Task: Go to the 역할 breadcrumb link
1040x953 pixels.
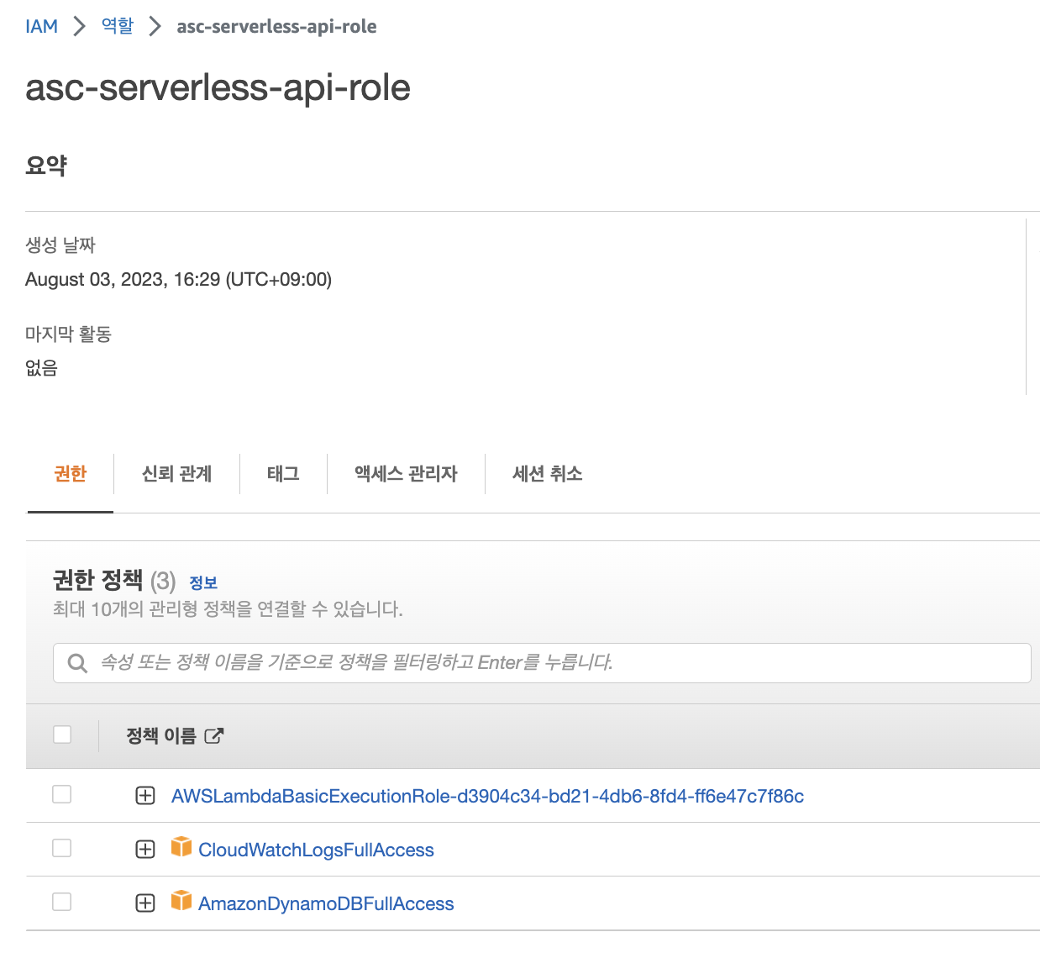Action: click(x=118, y=26)
